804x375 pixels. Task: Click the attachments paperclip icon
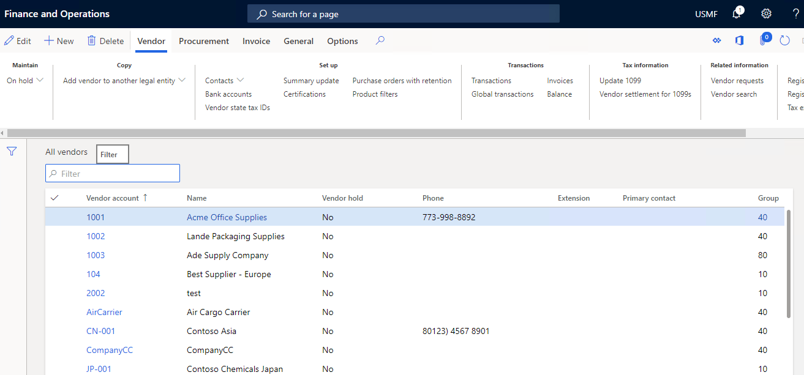click(762, 40)
